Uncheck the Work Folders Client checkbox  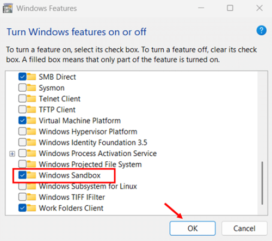click(x=22, y=208)
